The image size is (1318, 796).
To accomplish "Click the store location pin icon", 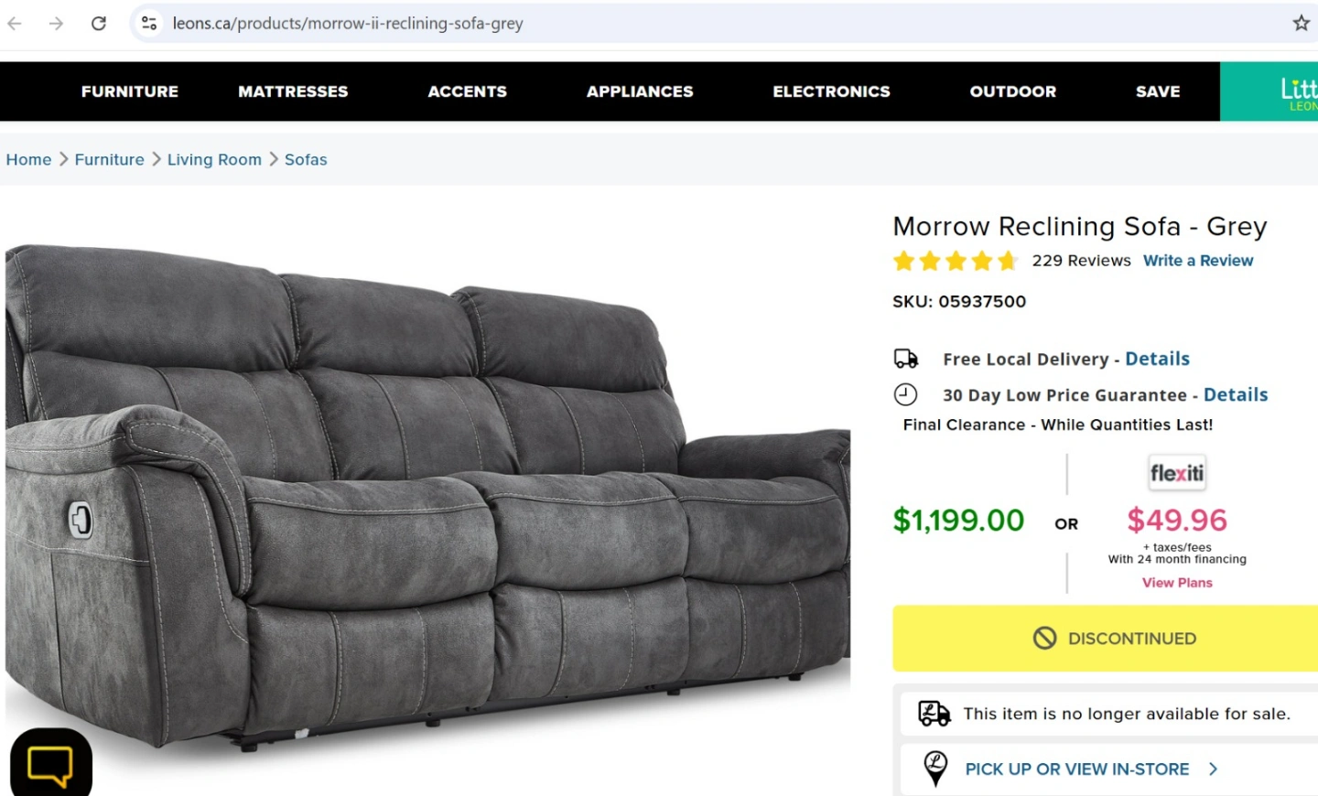I will coord(935,769).
